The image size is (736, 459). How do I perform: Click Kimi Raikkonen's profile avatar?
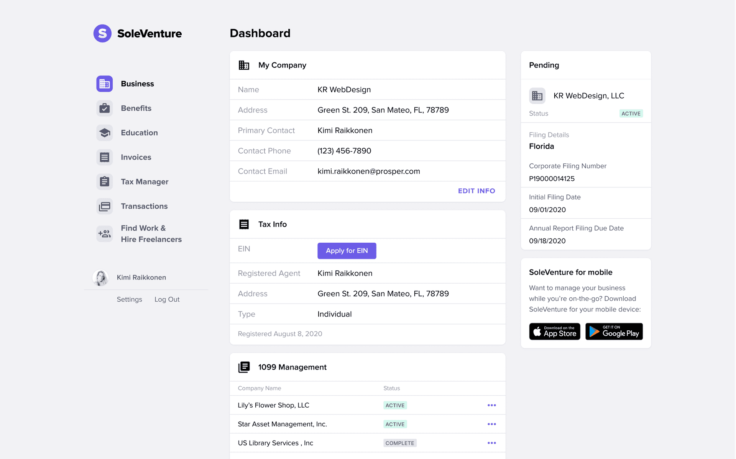coord(101,278)
